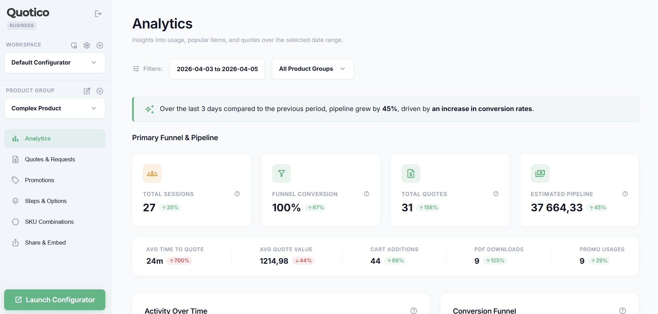Click the sparkles icon in the insights banner
Screen dimensions: 658x314
149,109
